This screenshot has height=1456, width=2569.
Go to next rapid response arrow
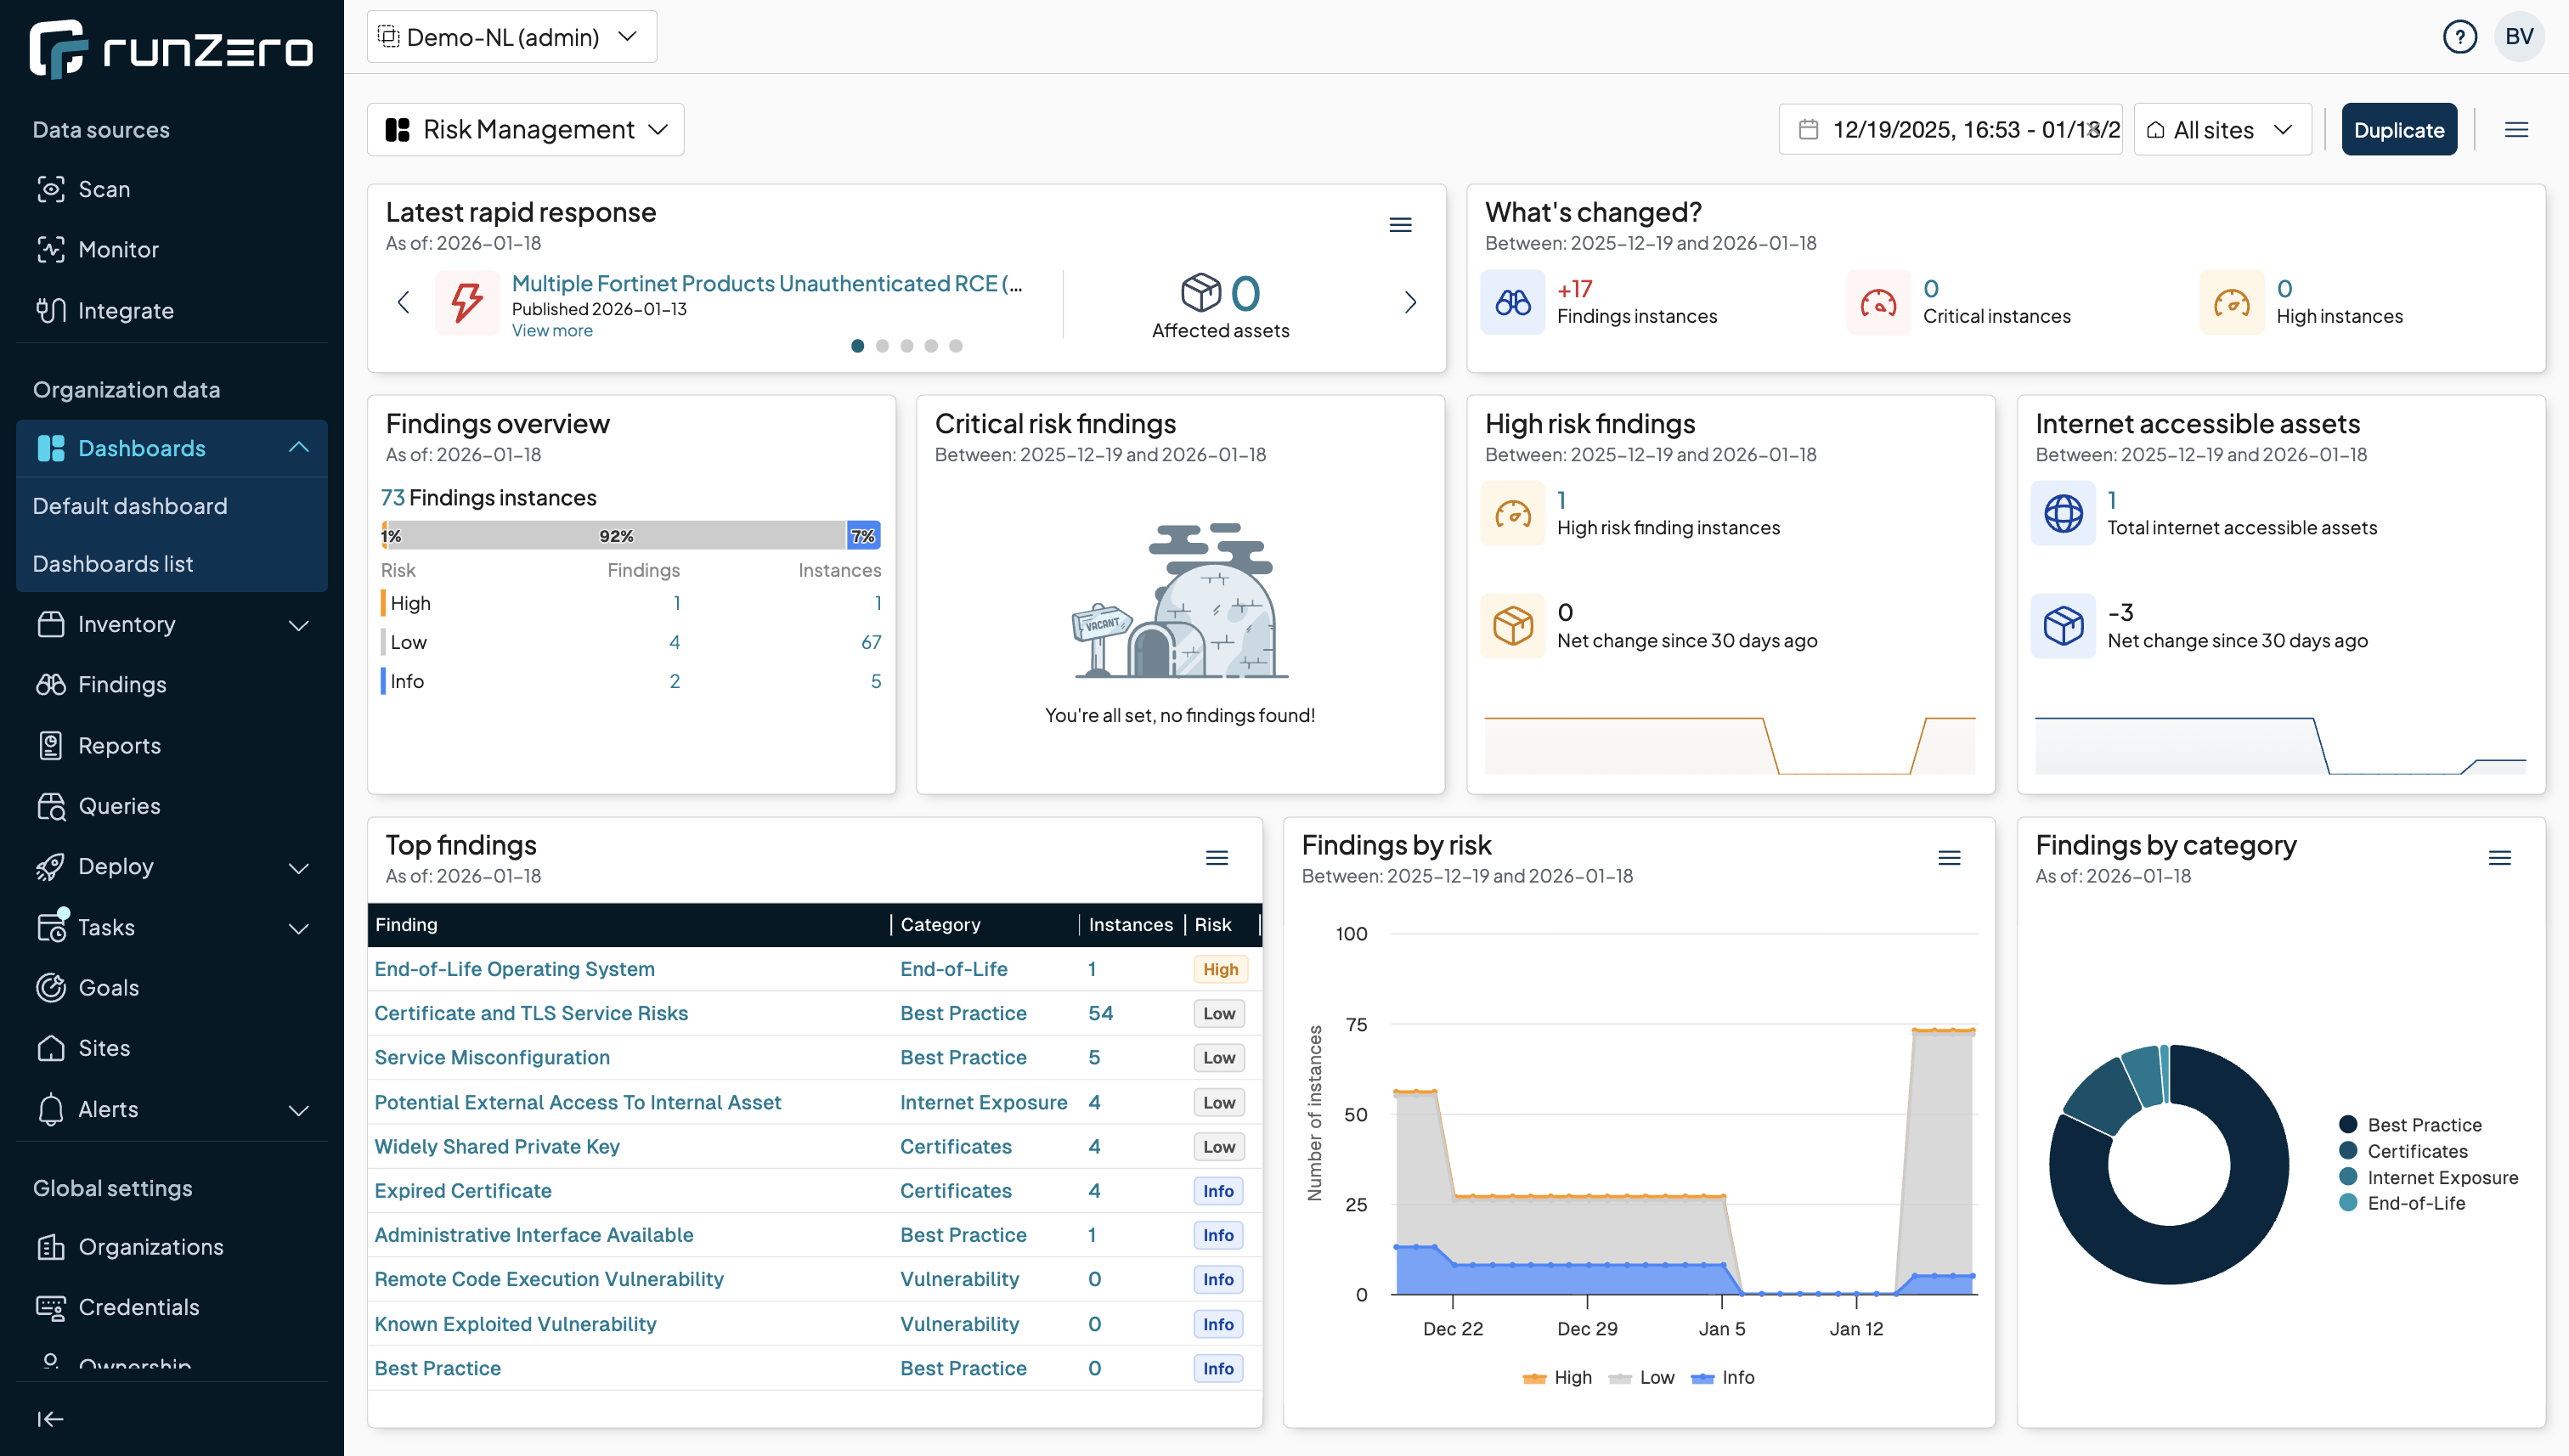pyautogui.click(x=1410, y=302)
